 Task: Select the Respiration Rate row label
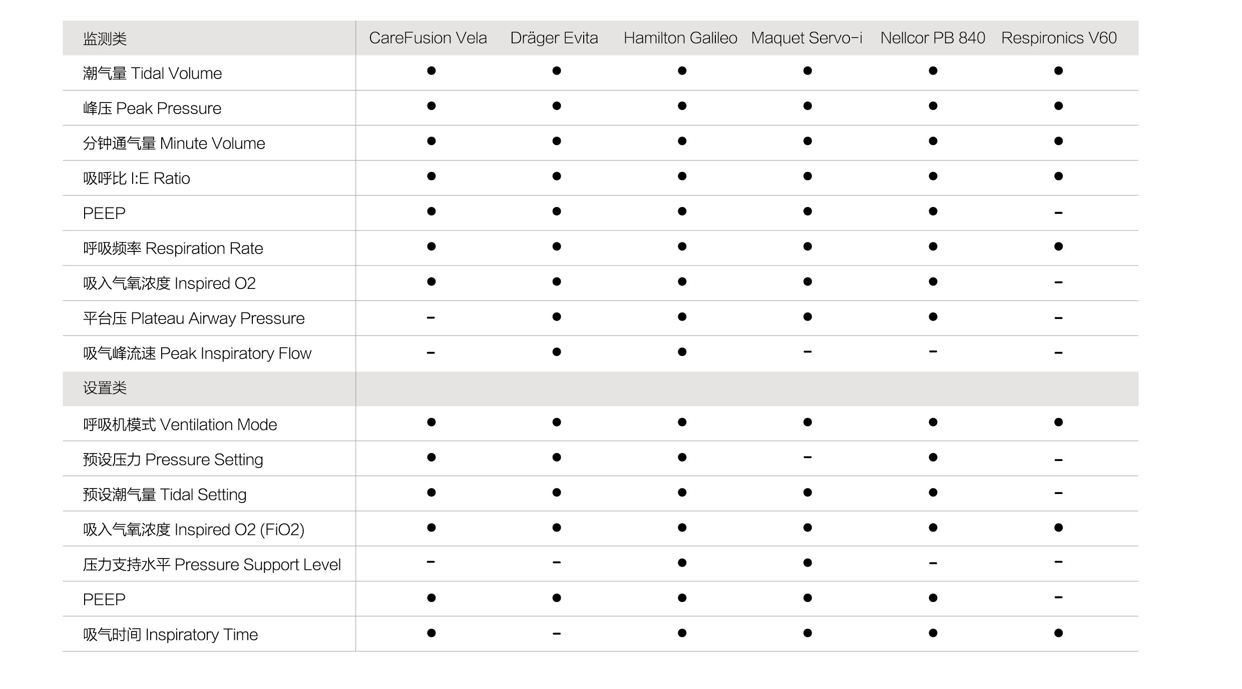click(173, 248)
